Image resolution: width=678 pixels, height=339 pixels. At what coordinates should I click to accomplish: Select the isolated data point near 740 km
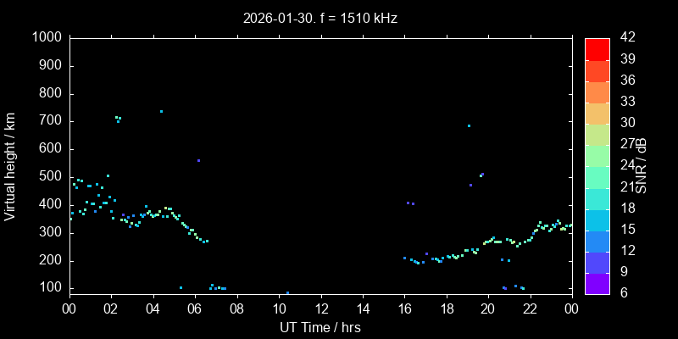pos(161,111)
